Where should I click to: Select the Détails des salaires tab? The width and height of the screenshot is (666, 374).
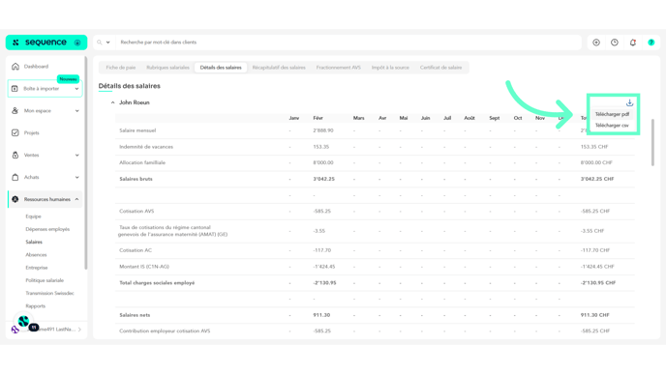[221, 68]
